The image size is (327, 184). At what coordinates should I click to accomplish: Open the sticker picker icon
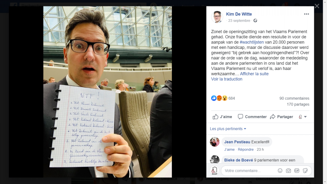tap(305, 171)
